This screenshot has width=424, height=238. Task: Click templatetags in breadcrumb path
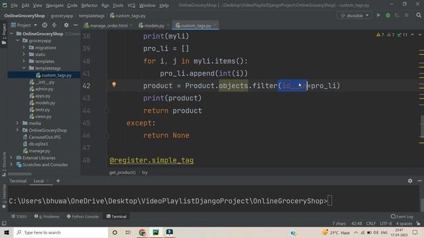pyautogui.click(x=91, y=16)
